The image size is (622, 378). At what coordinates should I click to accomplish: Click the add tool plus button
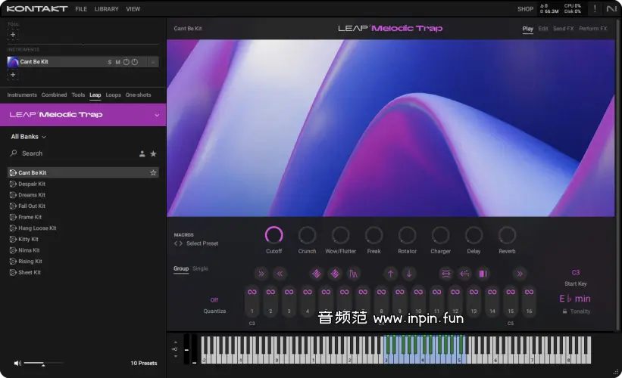(x=13, y=35)
